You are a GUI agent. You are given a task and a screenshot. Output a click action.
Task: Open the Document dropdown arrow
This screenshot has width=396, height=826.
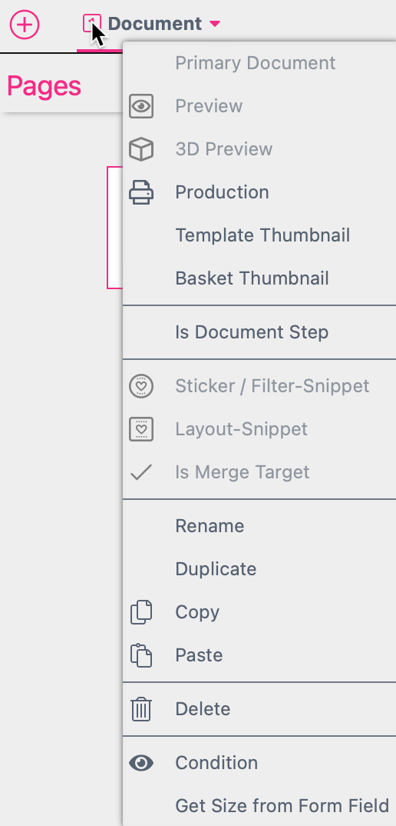pyautogui.click(x=215, y=24)
